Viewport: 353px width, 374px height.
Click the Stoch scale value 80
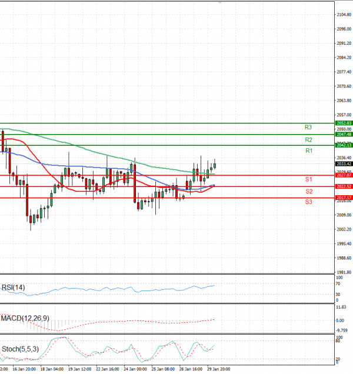pyautogui.click(x=338, y=341)
